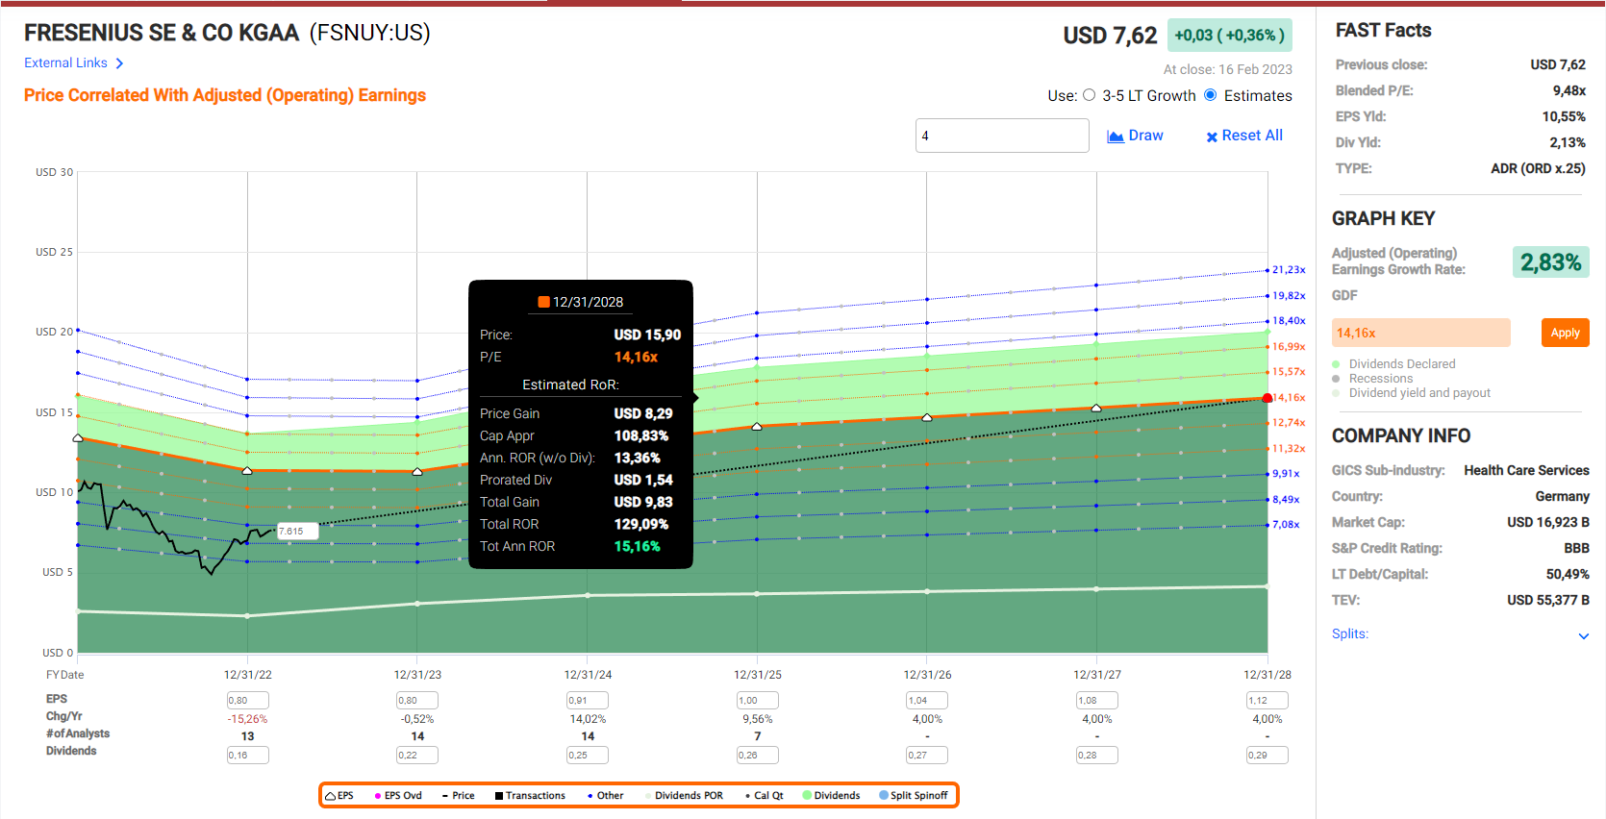Viewport: 1606px width, 819px height.
Task: Select the 3-5 LT Growth radio button
Action: point(1089,95)
